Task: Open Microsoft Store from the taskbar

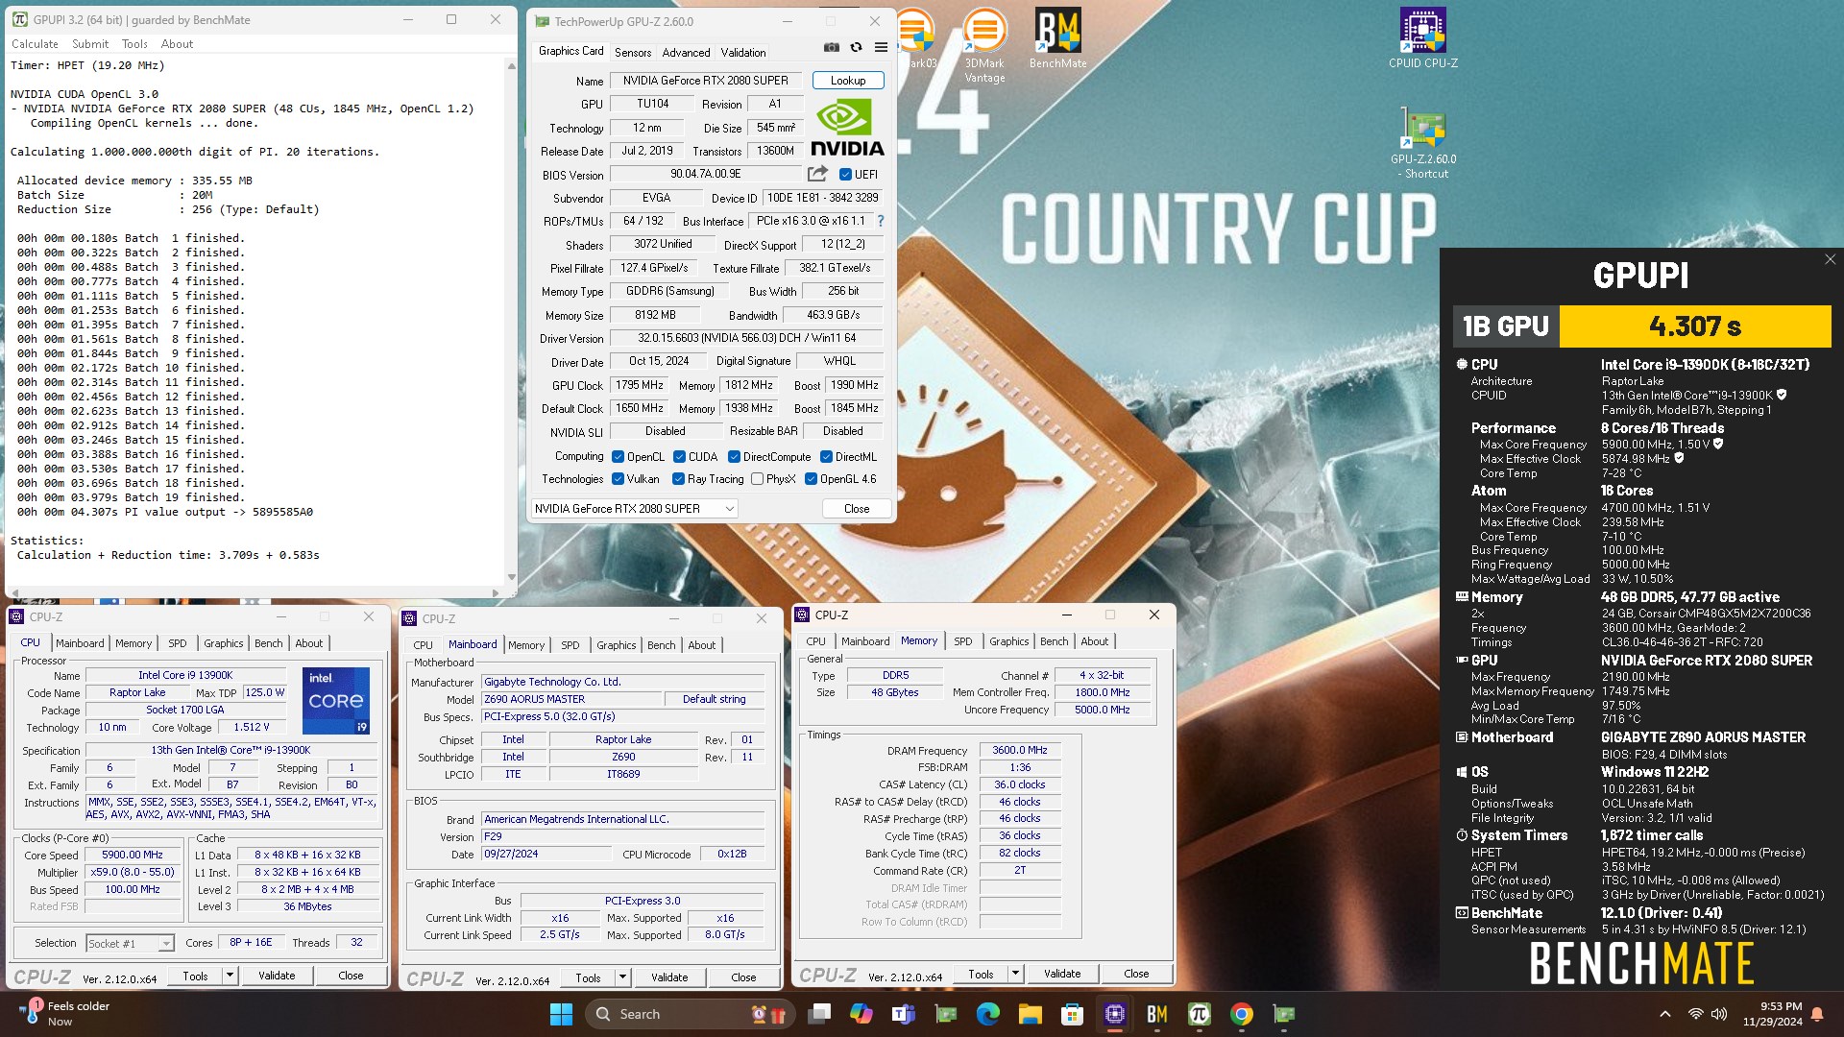Action: click(x=1072, y=1014)
